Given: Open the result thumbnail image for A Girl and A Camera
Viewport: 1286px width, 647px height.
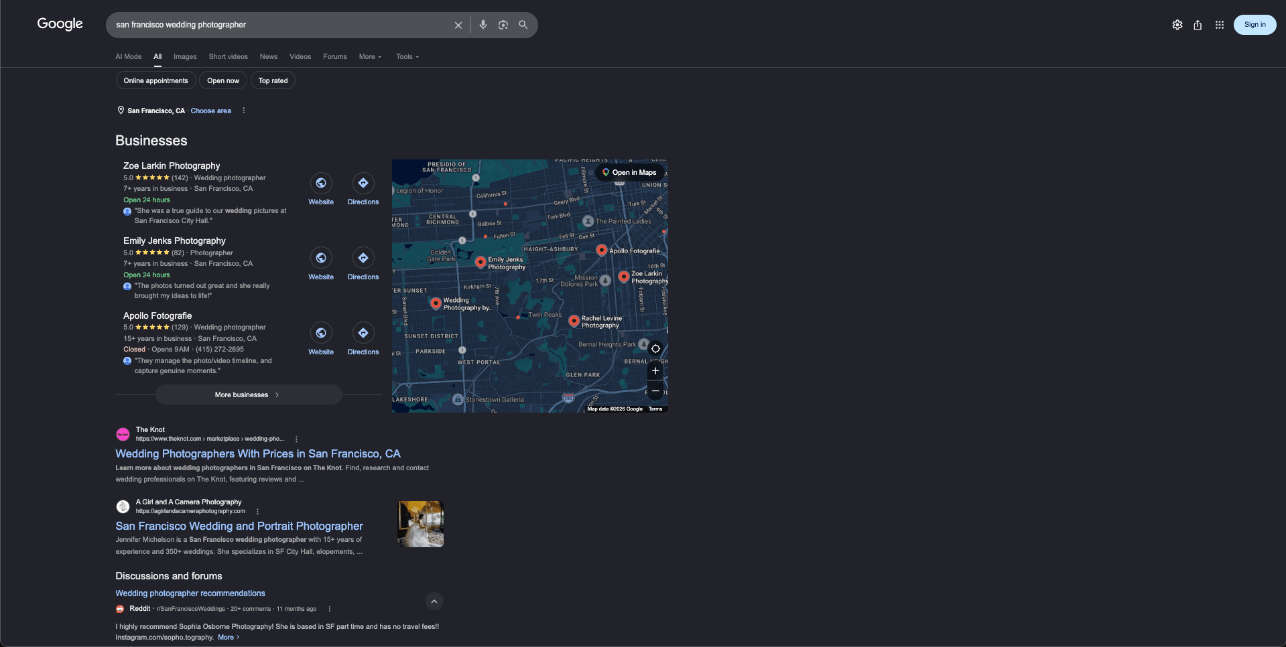Looking at the screenshot, I should pyautogui.click(x=421, y=524).
